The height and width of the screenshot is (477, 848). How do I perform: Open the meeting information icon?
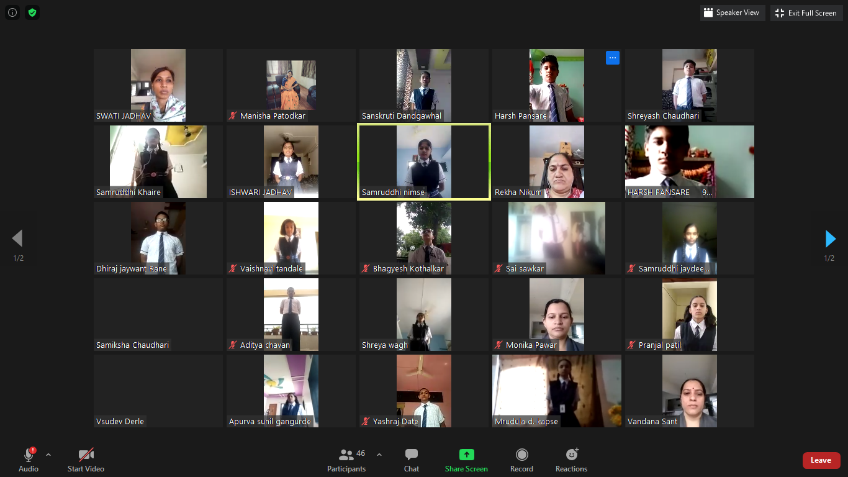[12, 12]
